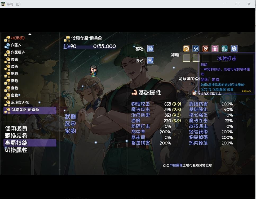
Task: Click the 魔法攻击 value 396 (7.6)
Action: coord(173,110)
